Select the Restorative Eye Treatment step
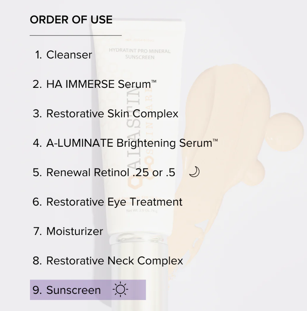 coord(114,202)
